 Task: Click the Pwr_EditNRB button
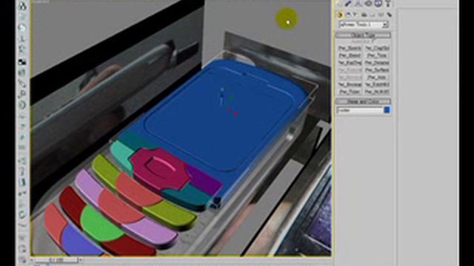tap(377, 84)
